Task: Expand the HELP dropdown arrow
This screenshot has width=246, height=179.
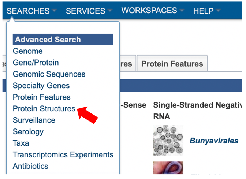Action: coord(218,10)
